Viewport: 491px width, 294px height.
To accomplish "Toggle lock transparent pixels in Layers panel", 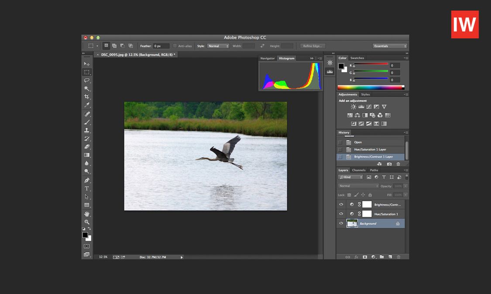I will point(349,195).
